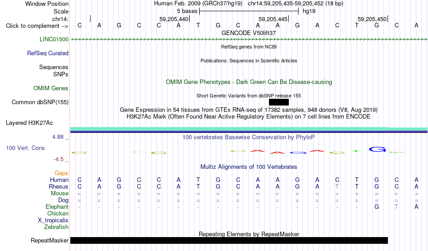Click 'Short Genetic Variants from dbSNP release 155'

click(x=249, y=96)
